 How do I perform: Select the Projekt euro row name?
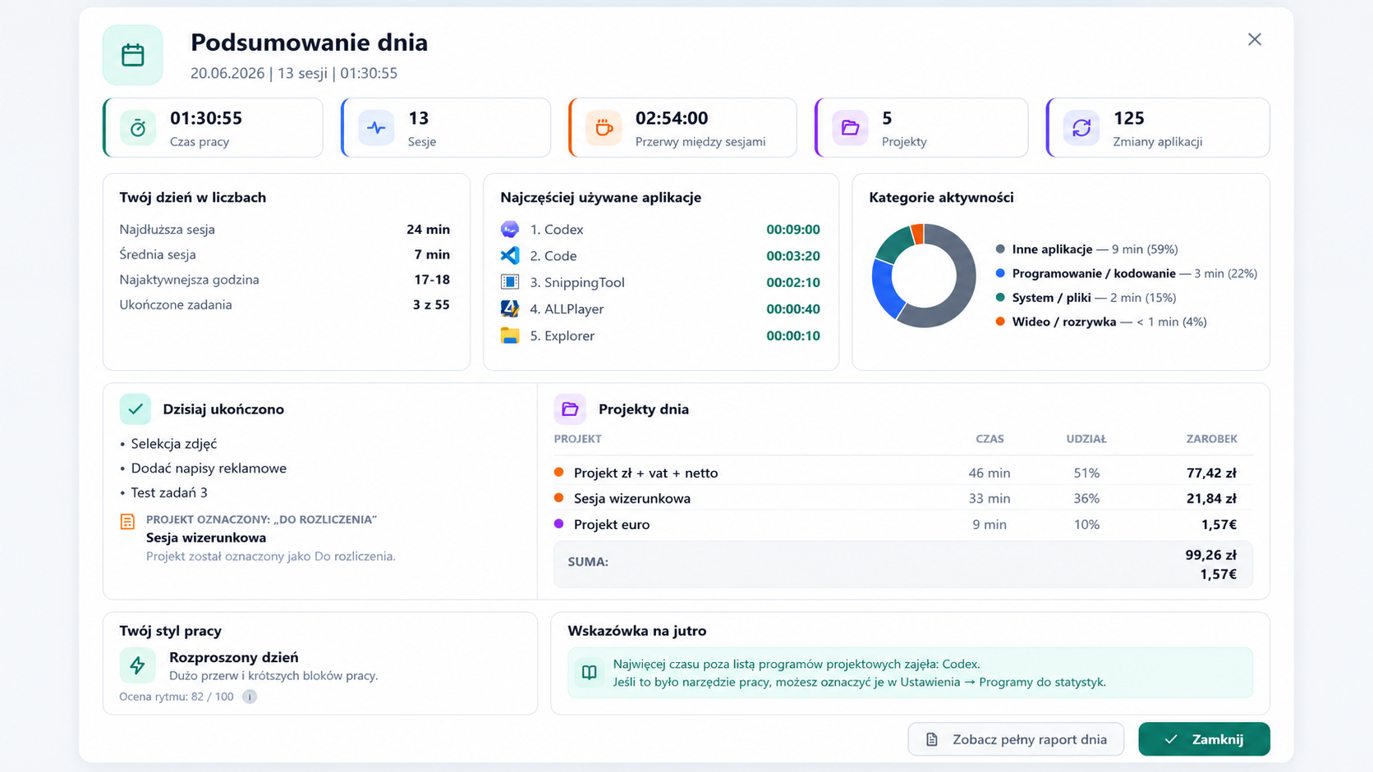tap(612, 524)
